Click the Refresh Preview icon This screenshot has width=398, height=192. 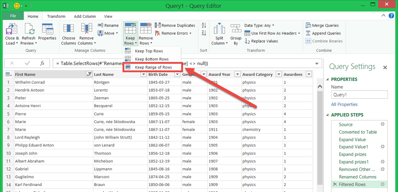pos(28,29)
